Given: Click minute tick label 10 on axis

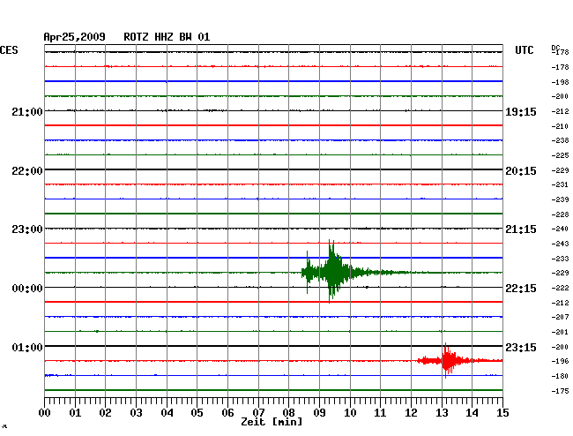Looking at the screenshot, I should pyautogui.click(x=350, y=413).
